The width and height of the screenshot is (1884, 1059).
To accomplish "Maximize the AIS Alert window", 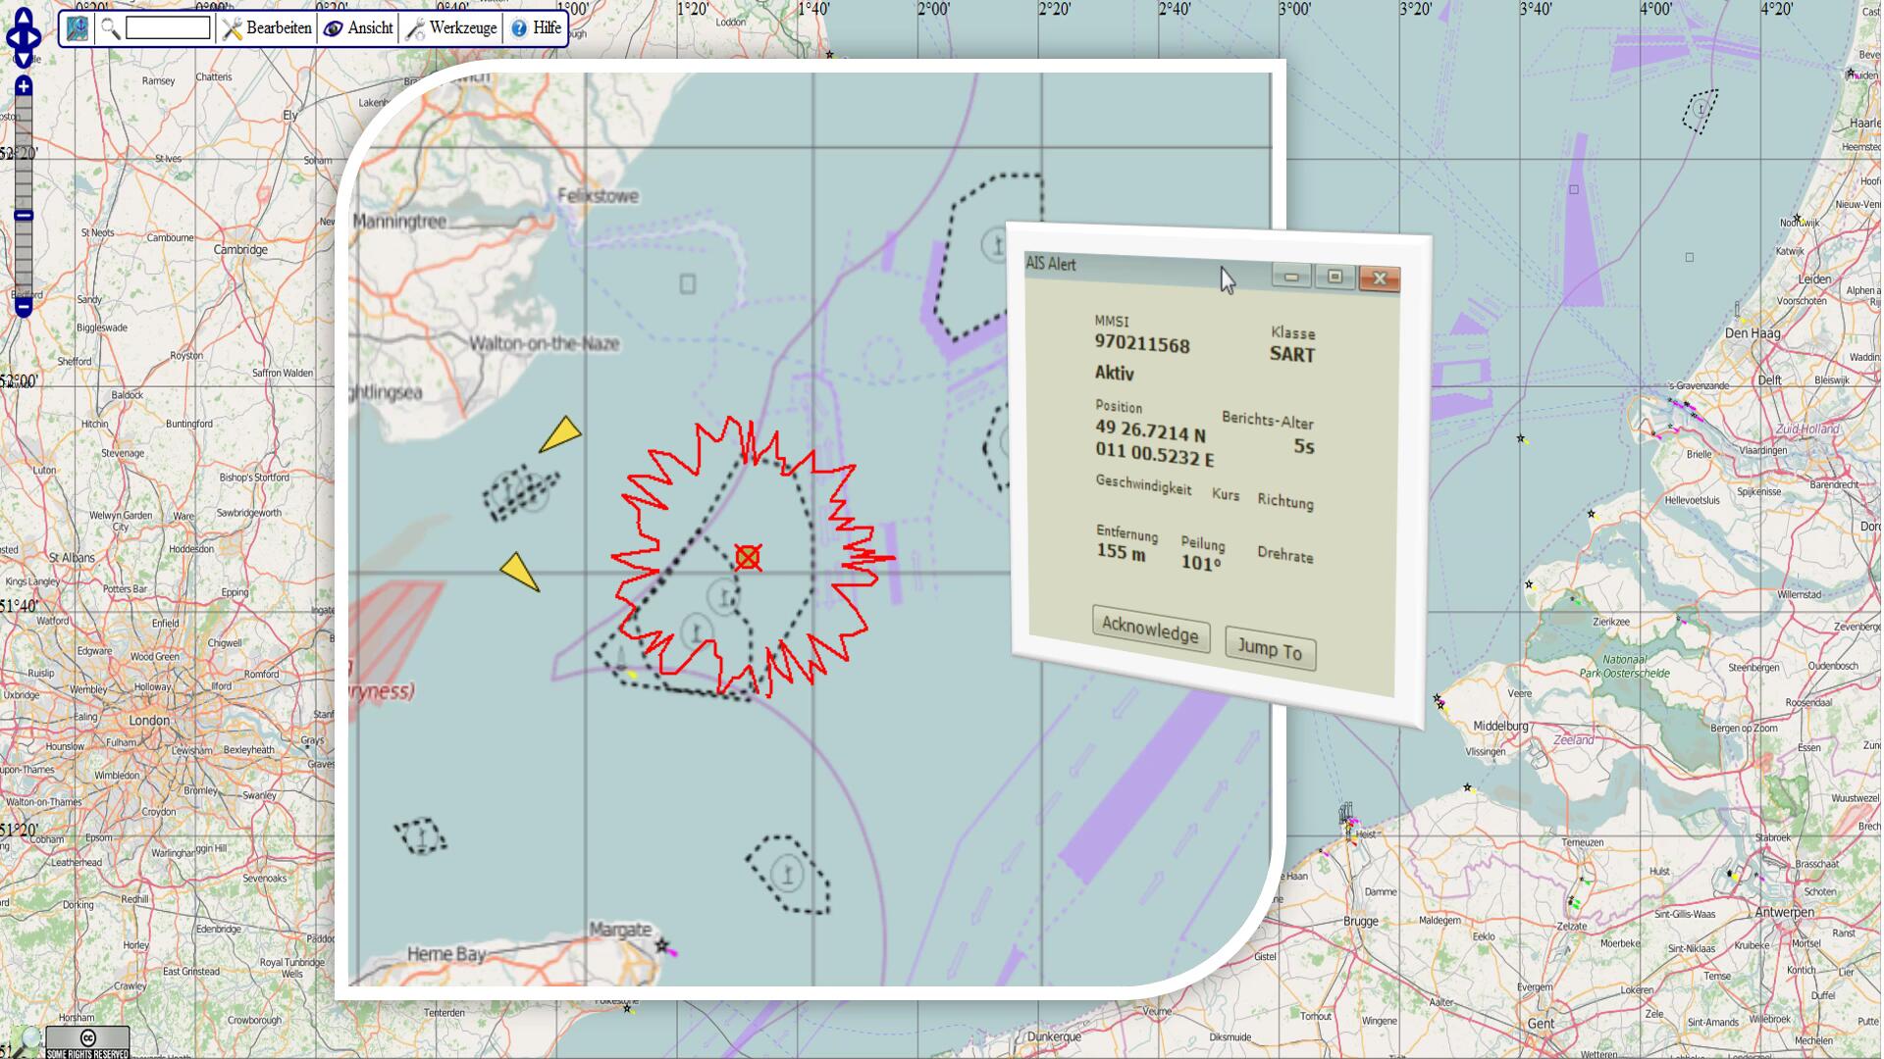I will point(1334,277).
